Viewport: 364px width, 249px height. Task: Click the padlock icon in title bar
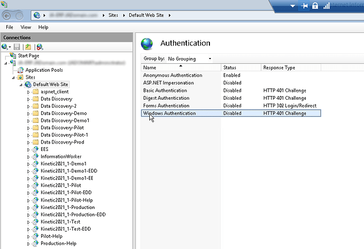coord(315,6)
